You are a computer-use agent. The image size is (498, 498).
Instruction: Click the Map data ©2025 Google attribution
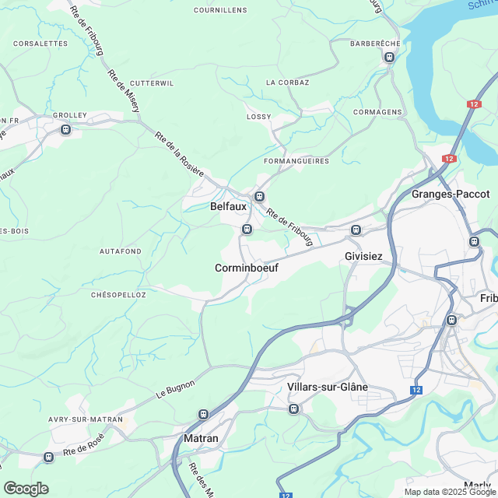(x=450, y=492)
